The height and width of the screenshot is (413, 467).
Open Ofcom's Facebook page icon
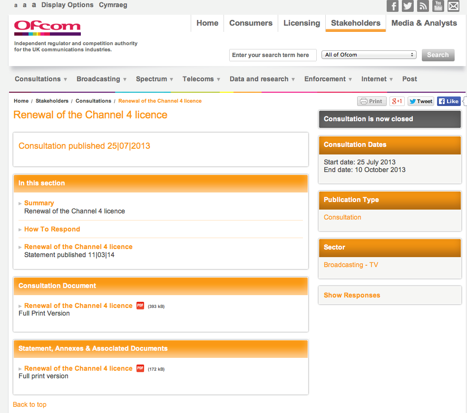pos(392,6)
